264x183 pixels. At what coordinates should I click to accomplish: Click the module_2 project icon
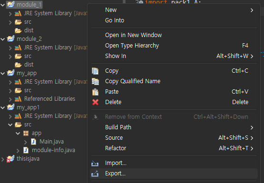11,39
